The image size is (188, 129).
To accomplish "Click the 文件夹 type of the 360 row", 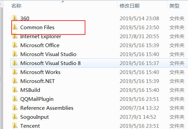I will (177, 19).
